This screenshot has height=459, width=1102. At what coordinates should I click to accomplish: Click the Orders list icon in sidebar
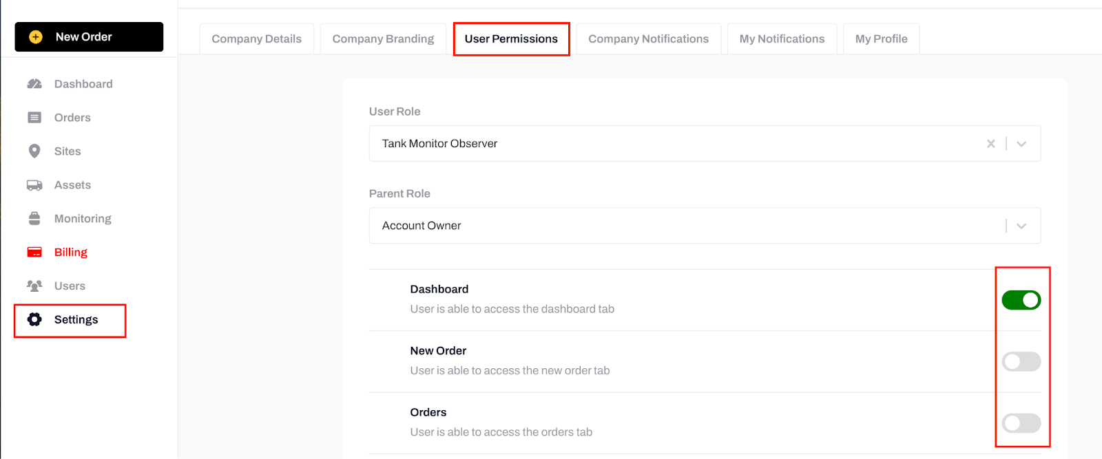[34, 118]
